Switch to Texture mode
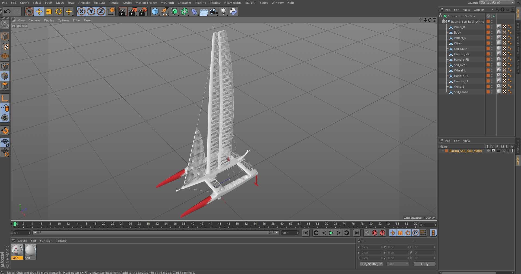Screen dimensions: 521x274 pos(5,46)
